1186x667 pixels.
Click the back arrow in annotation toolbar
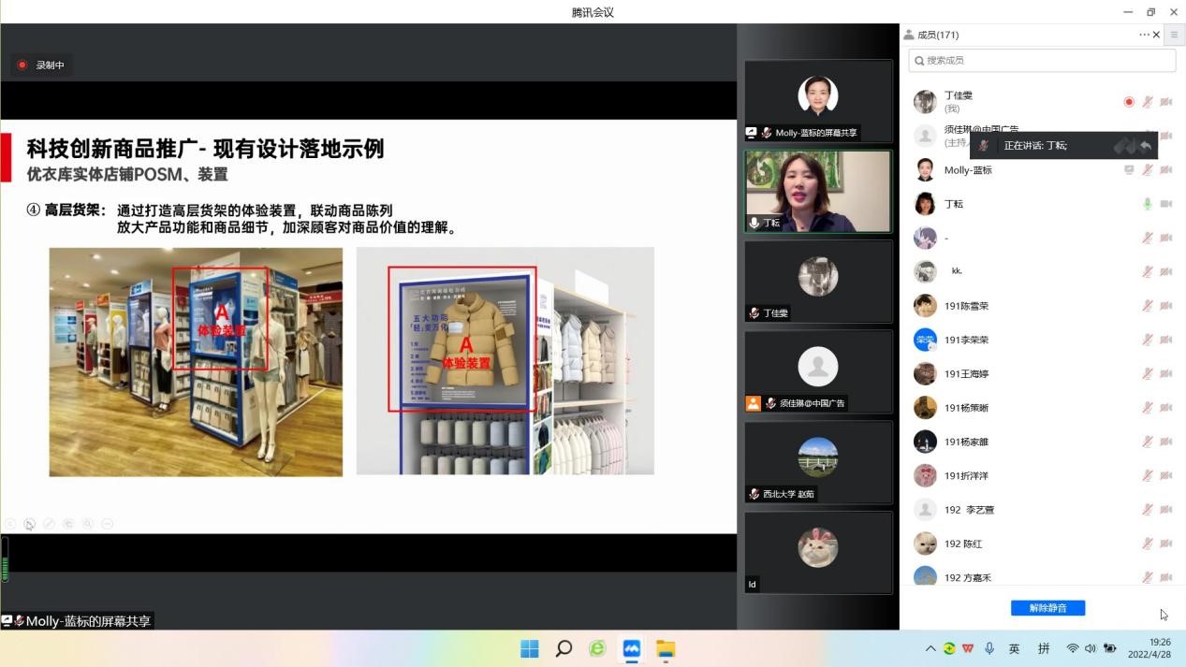coord(10,524)
